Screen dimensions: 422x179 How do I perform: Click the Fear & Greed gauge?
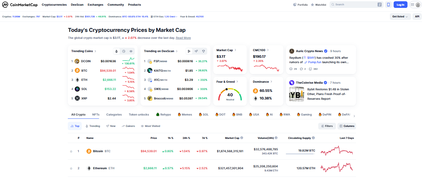click(230, 94)
